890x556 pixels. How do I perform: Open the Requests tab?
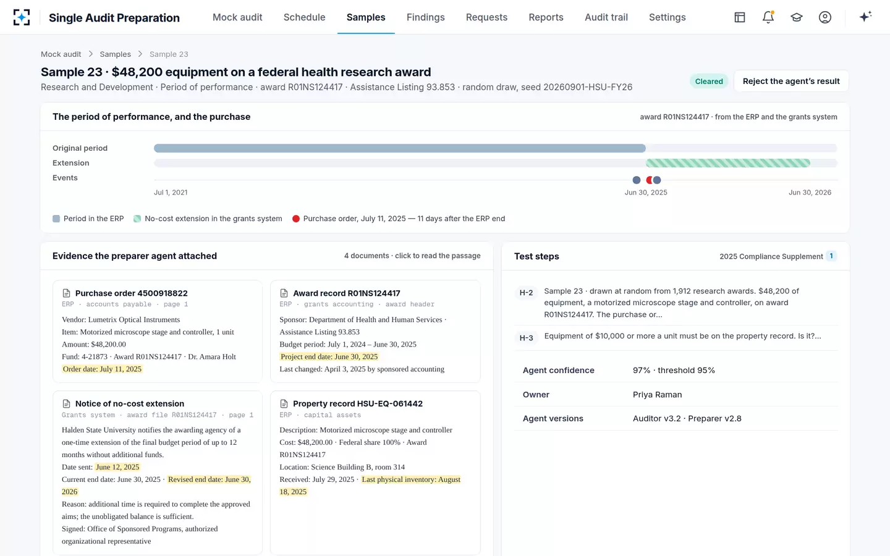click(486, 17)
